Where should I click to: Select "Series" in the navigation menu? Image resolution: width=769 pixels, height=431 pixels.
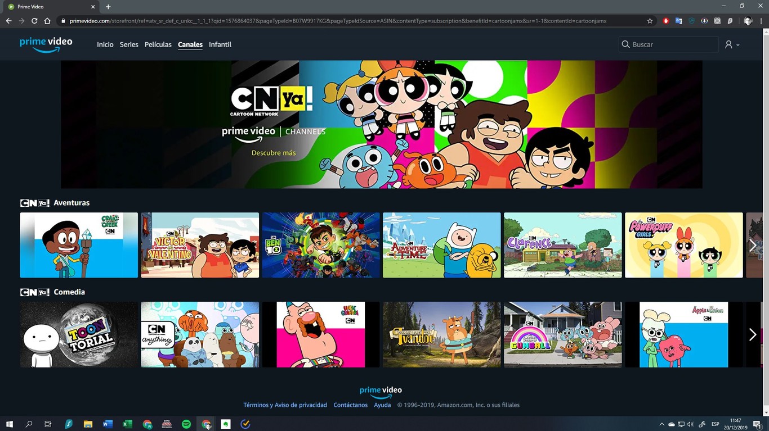tap(128, 44)
